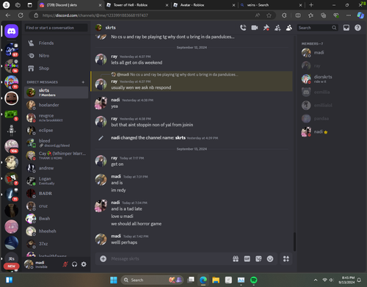Create a new DM with plus icon
The image size is (367, 287).
pos(83,82)
